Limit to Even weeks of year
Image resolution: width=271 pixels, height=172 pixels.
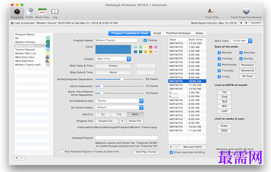[x=224, y=126]
